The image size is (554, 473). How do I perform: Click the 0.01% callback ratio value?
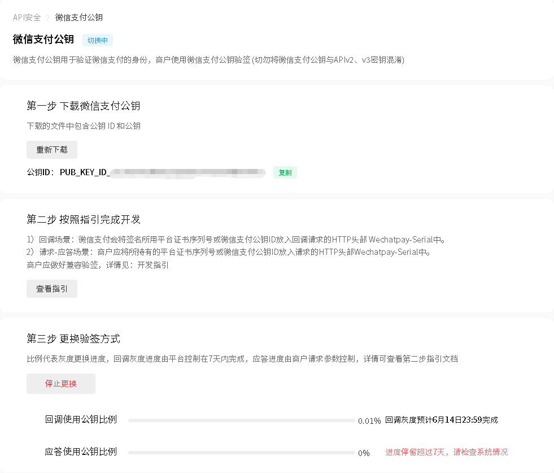369,420
